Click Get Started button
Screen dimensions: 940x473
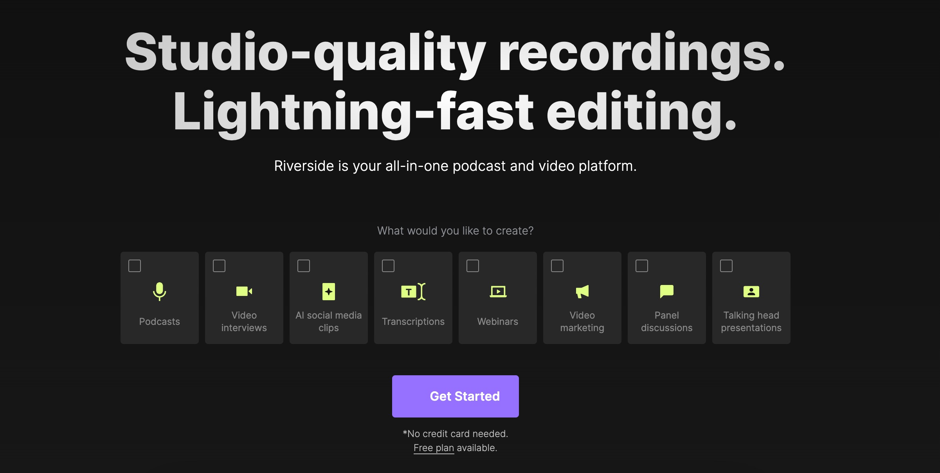(x=455, y=396)
